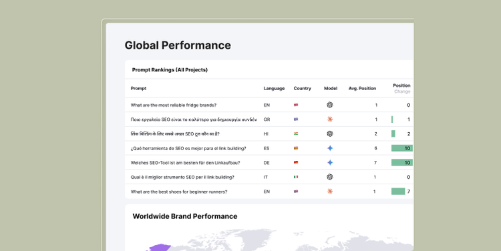Click the Italy flag icon
This screenshot has width=501, height=251.
tap(296, 177)
